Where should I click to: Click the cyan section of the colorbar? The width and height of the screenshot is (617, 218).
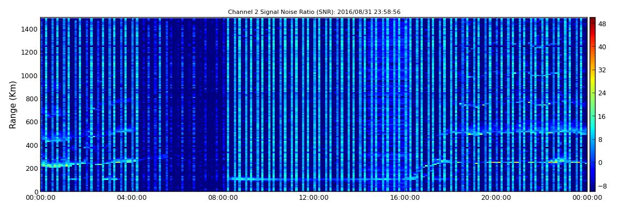(x=592, y=127)
